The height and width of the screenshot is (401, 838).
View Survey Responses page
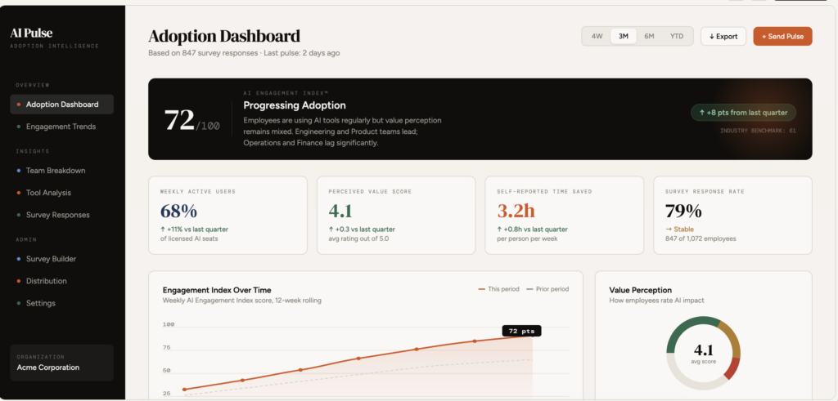tap(57, 215)
